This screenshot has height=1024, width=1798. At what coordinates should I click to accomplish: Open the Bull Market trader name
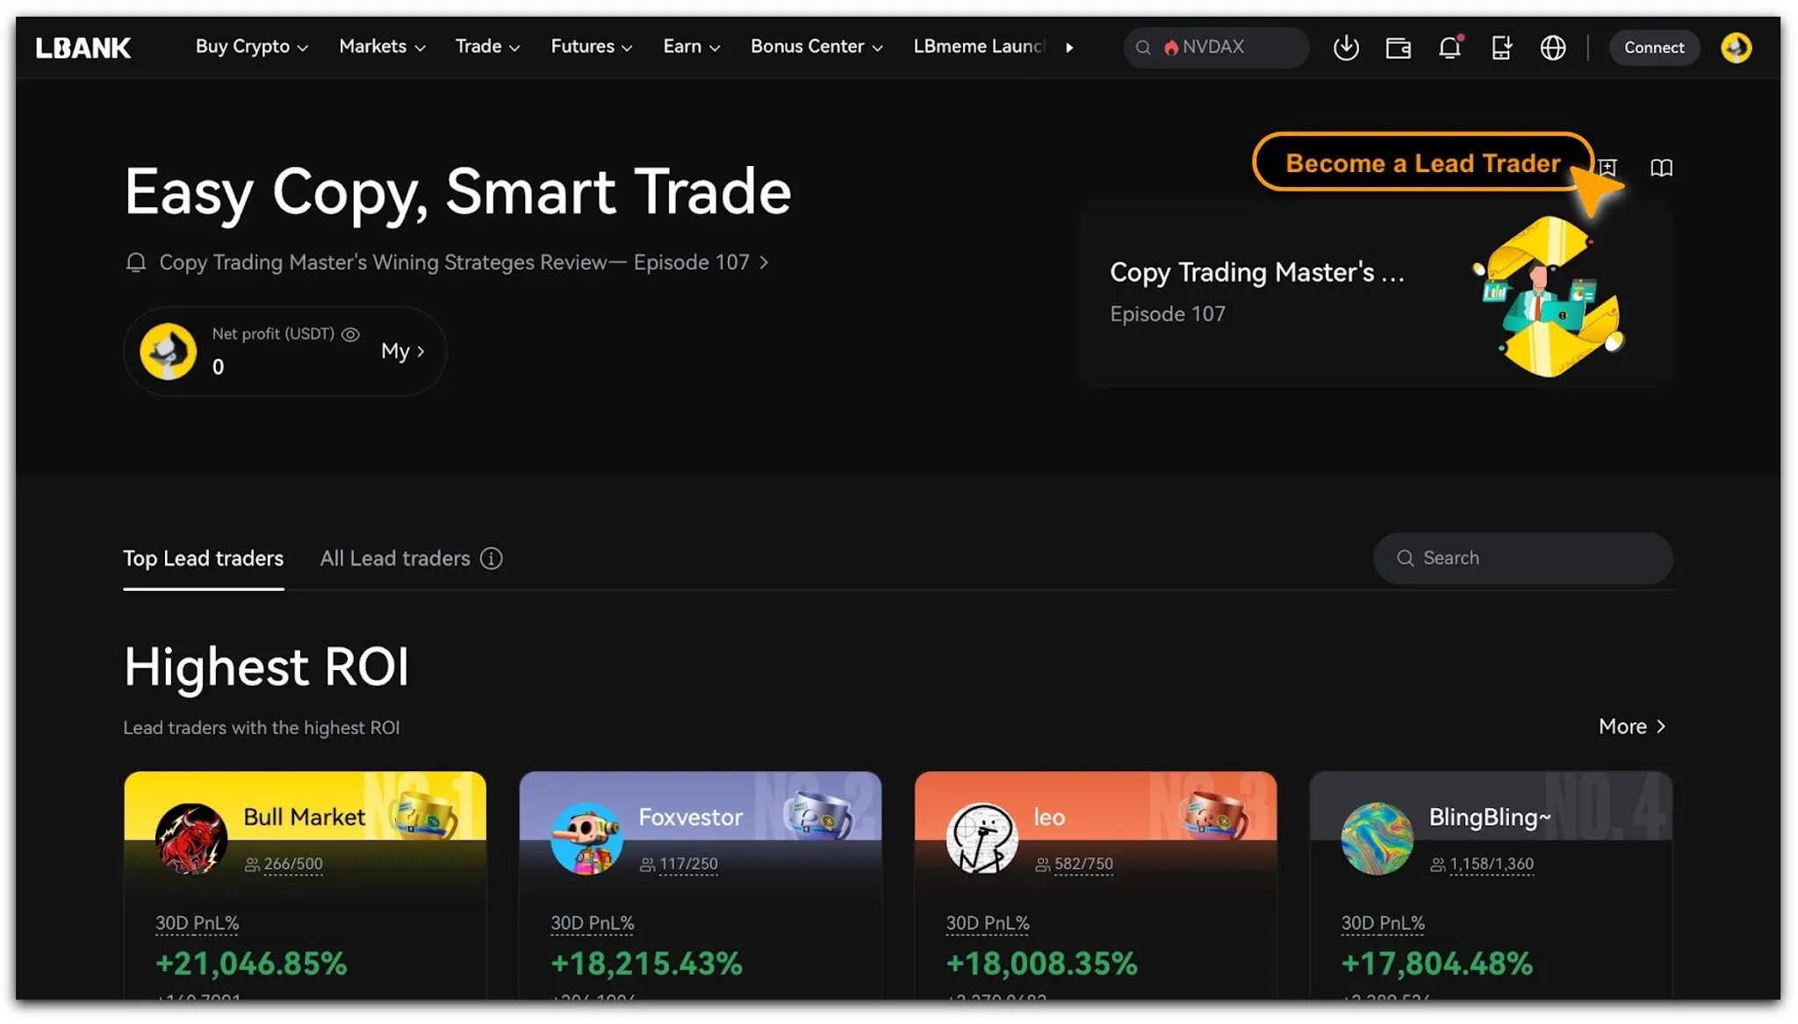(x=304, y=818)
